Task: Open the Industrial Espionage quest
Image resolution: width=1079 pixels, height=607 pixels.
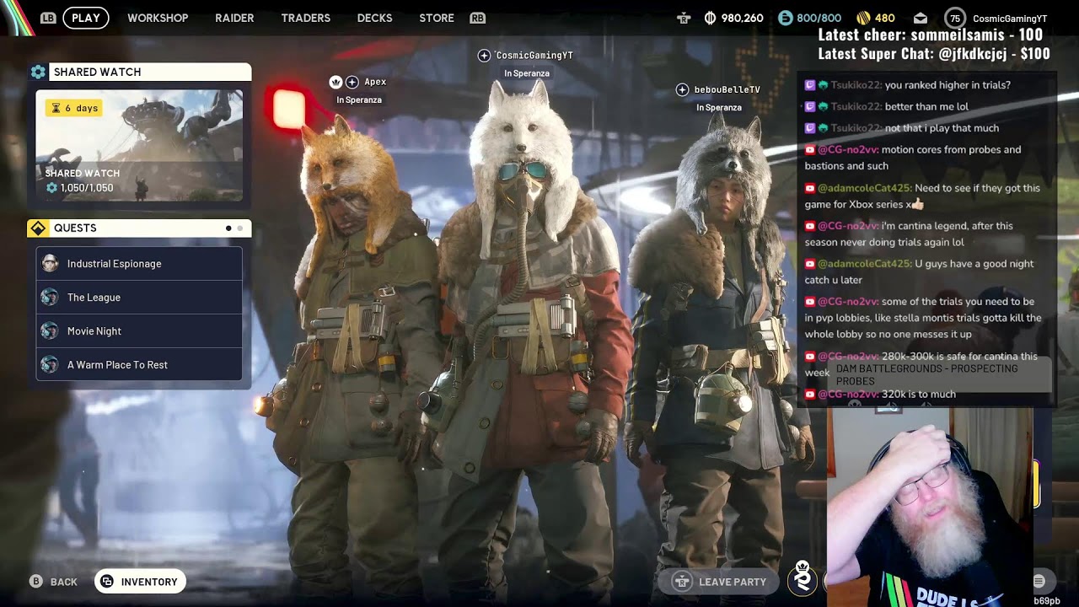Action: [139, 263]
